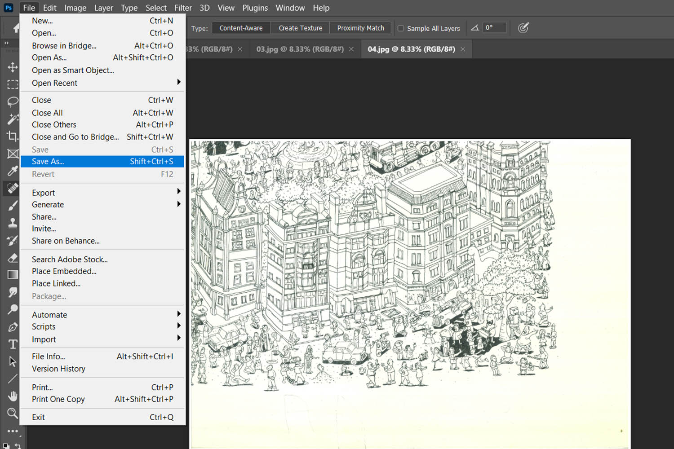
Task: Select the Line tool
Action: (x=13, y=379)
